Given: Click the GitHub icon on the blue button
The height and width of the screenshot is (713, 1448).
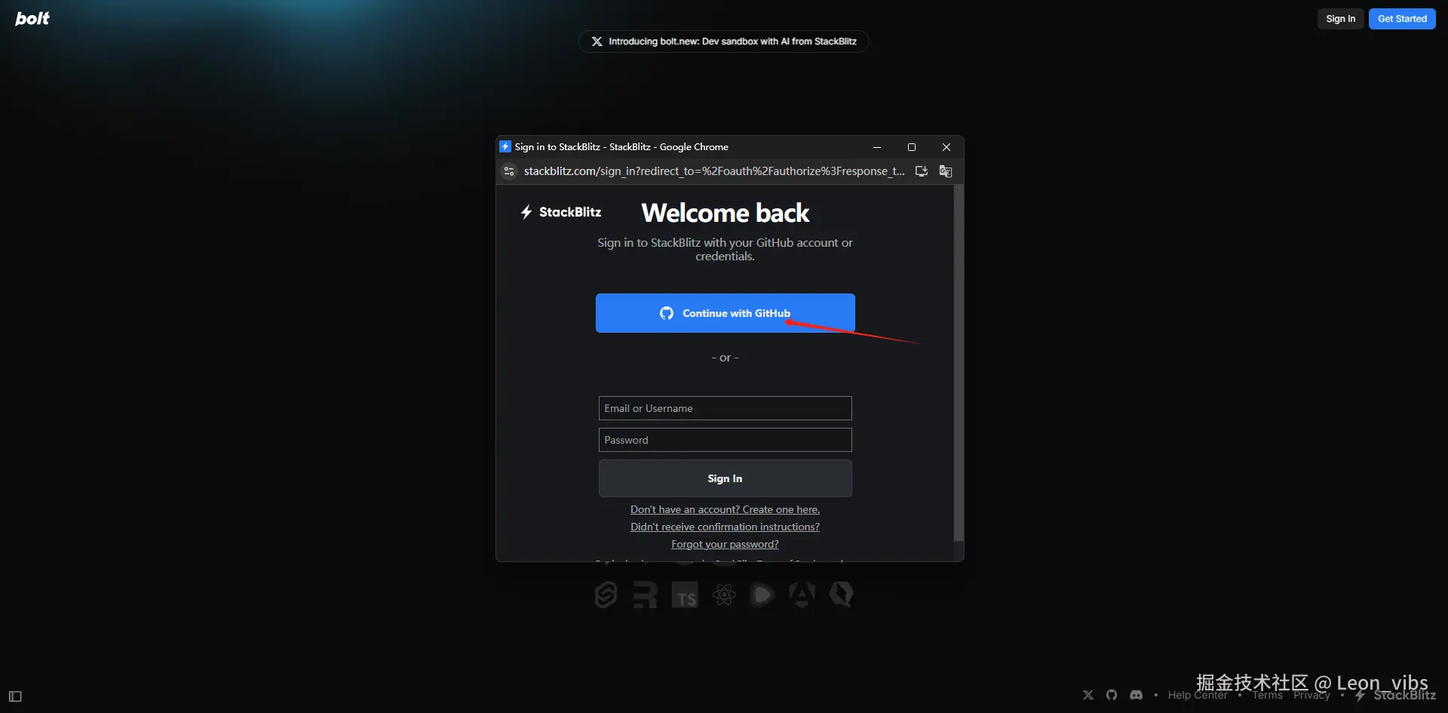Looking at the screenshot, I should click(667, 313).
